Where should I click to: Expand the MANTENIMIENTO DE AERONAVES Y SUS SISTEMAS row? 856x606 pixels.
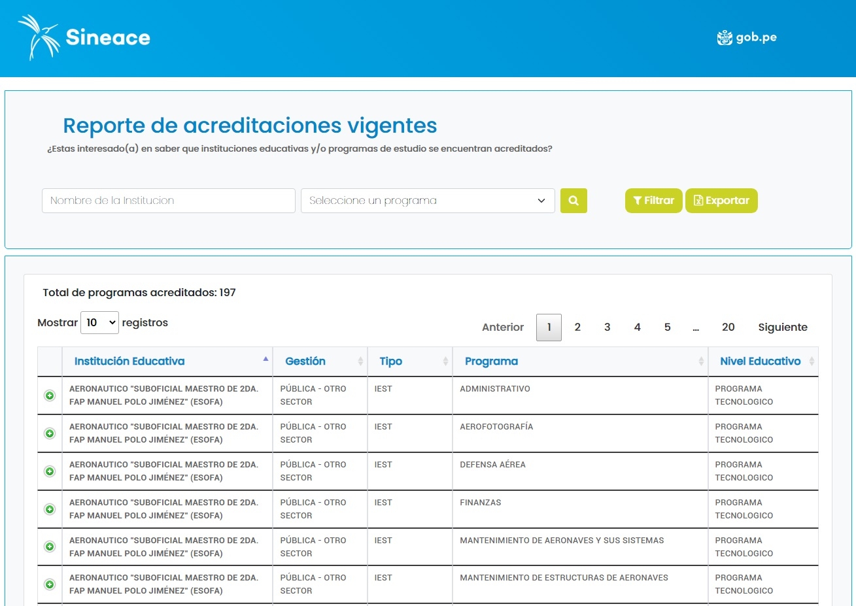[x=50, y=547]
